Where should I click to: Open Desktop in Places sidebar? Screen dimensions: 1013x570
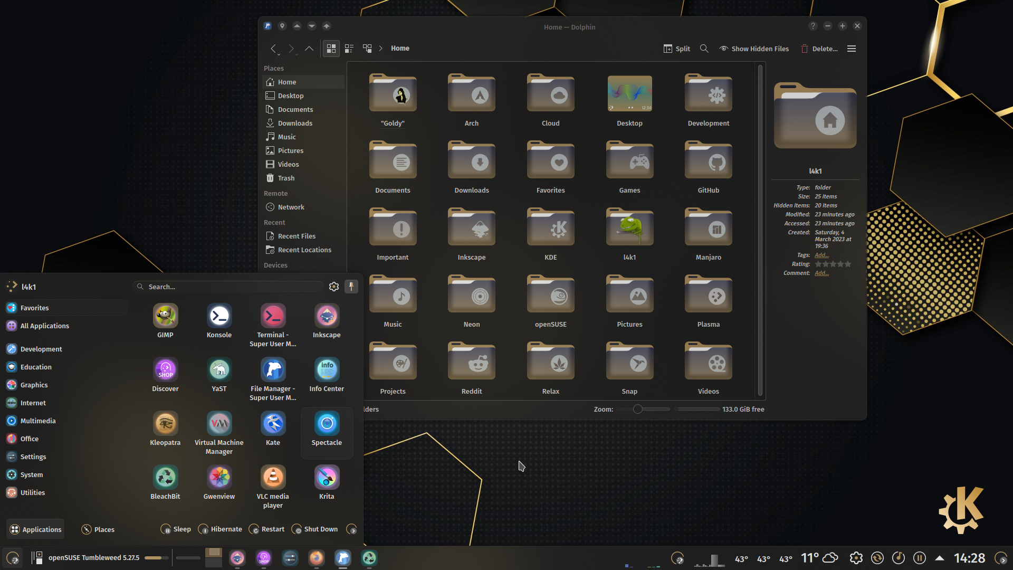pyautogui.click(x=303, y=96)
